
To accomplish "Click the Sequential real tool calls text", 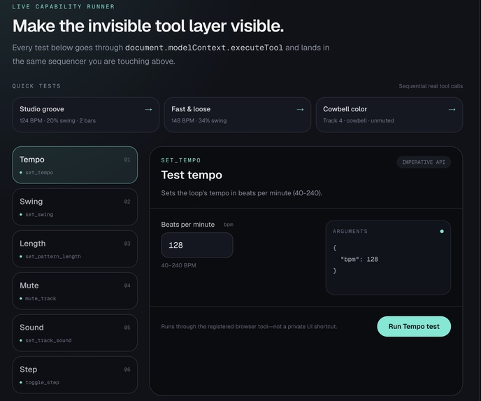I will [x=431, y=86].
